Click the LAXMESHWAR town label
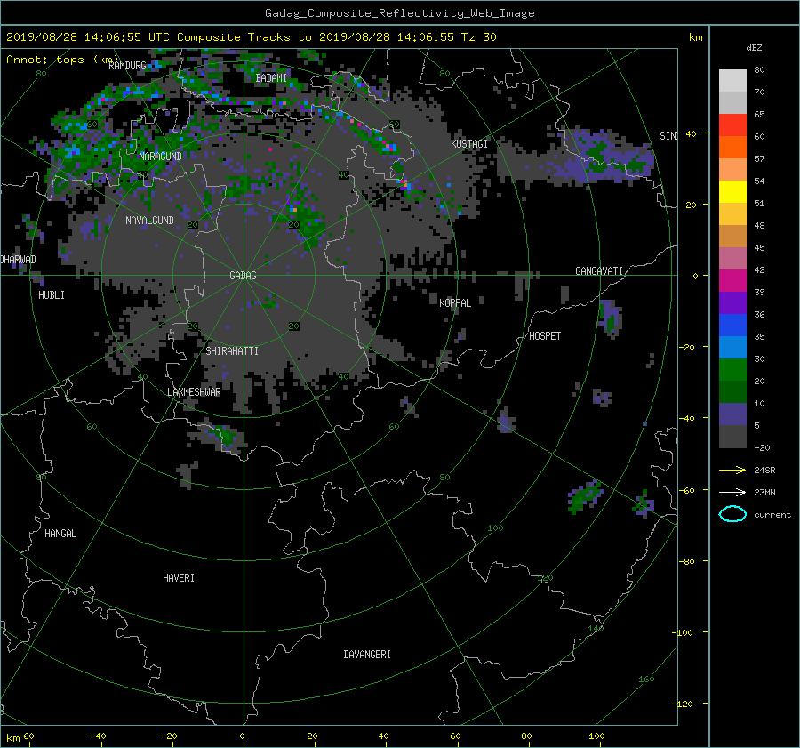The width and height of the screenshot is (800, 748). click(194, 392)
